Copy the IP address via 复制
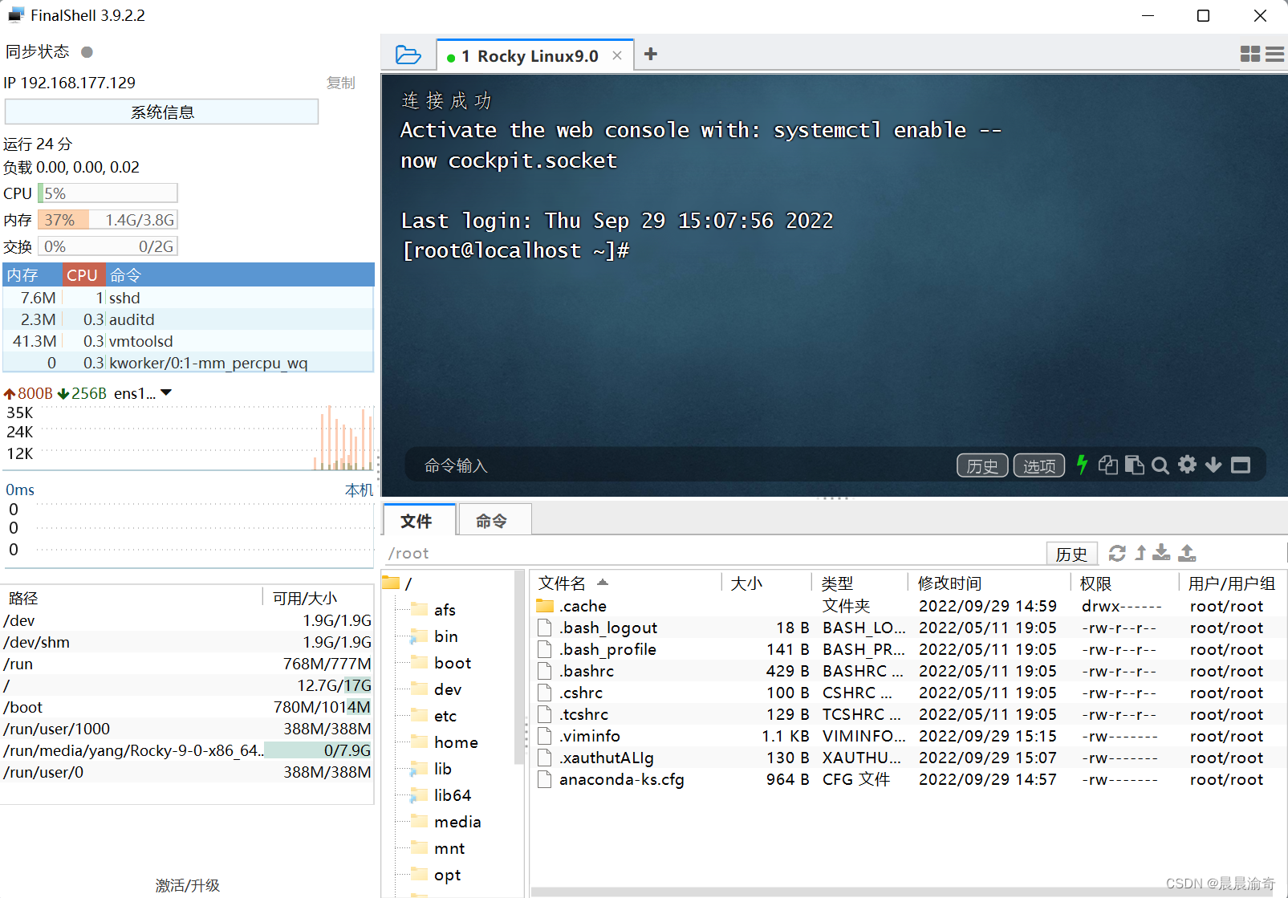 click(340, 83)
